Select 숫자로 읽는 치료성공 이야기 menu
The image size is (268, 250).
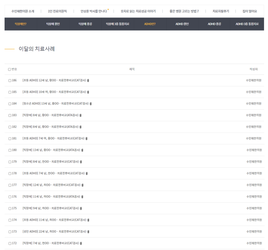(x=138, y=11)
